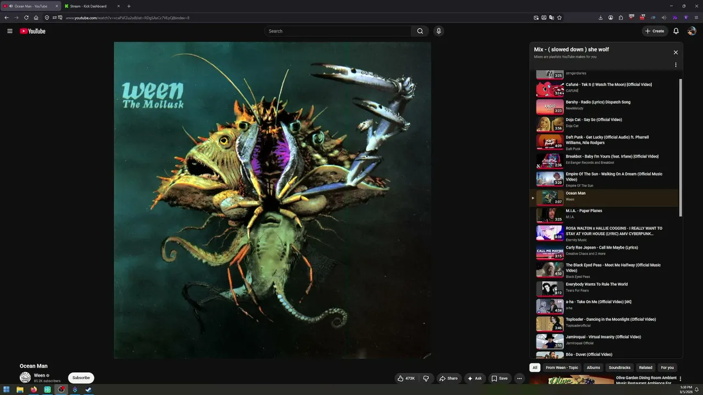Open Mix playlist three-dot options
The height and width of the screenshot is (395, 703).
point(676,65)
